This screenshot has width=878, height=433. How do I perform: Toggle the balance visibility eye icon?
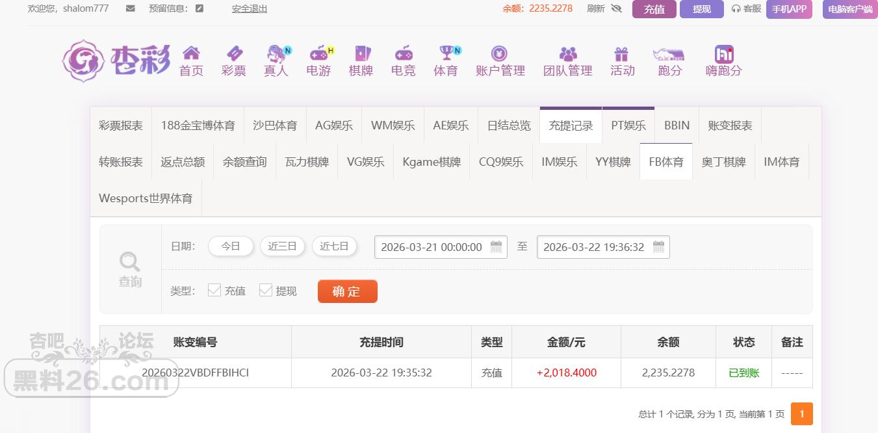[616, 8]
